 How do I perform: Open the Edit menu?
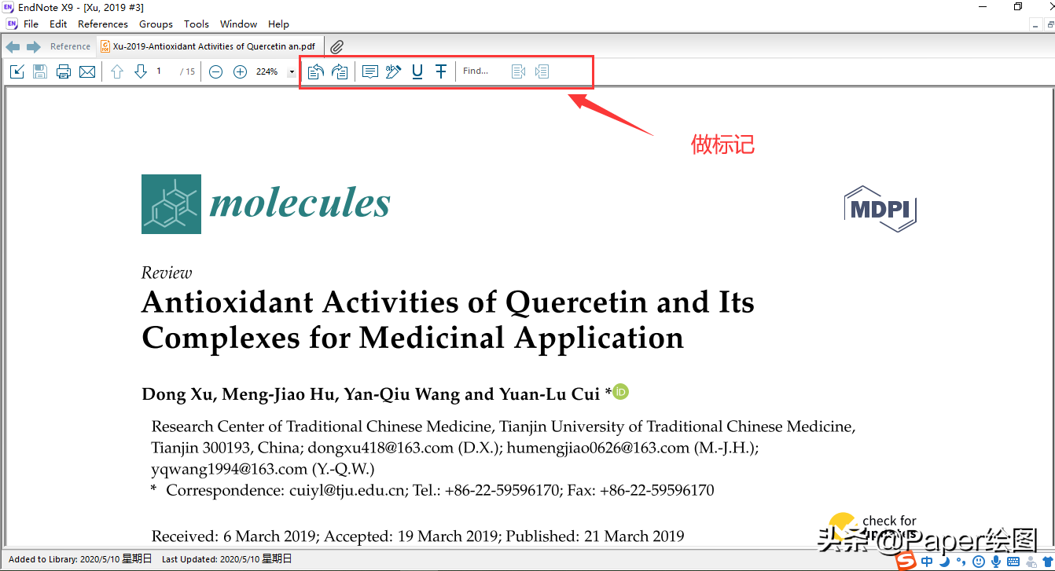pos(58,24)
